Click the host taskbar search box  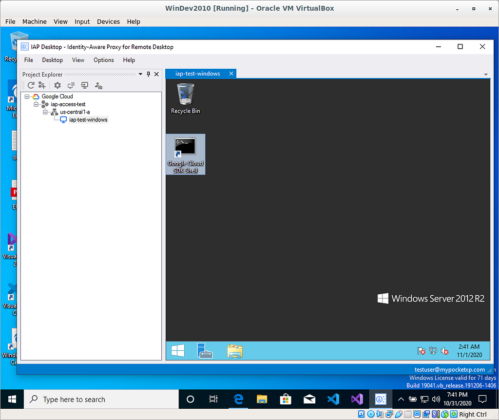101,400
